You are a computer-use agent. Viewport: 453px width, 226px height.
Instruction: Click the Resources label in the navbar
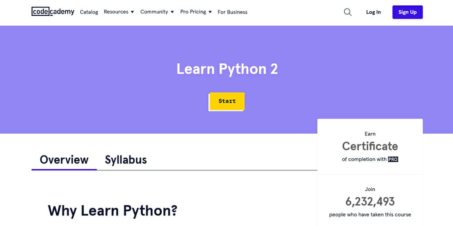pyautogui.click(x=116, y=12)
